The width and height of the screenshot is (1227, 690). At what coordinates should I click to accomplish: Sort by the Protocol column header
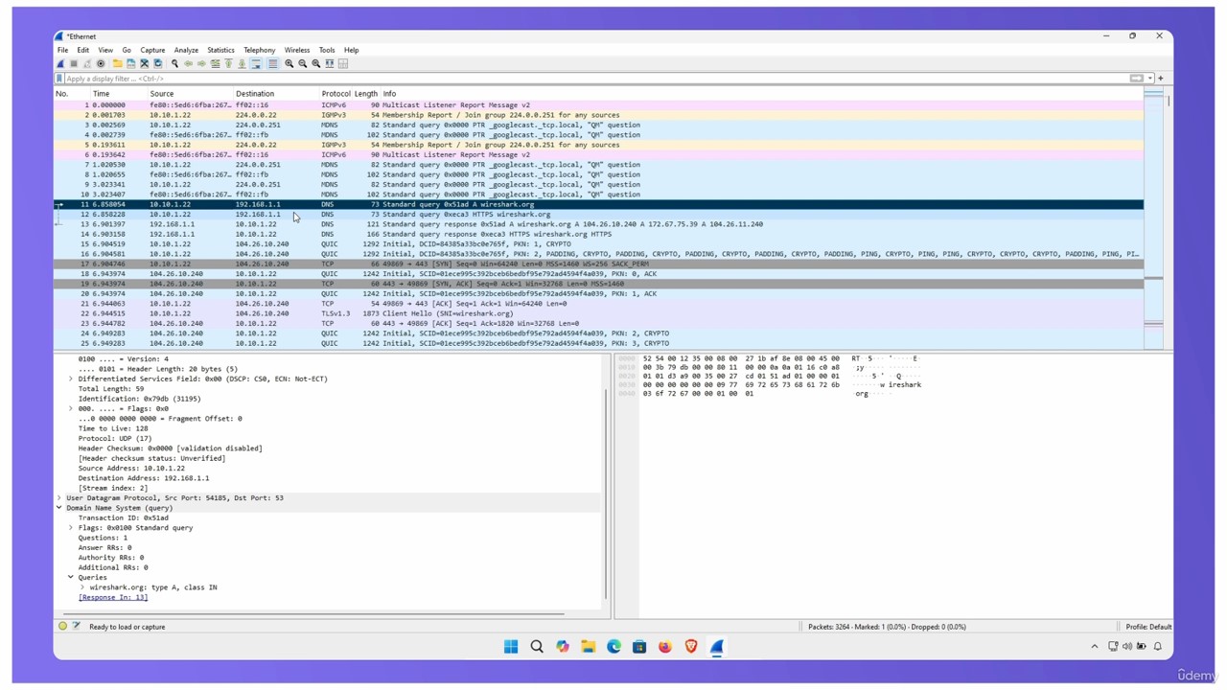[x=336, y=94]
